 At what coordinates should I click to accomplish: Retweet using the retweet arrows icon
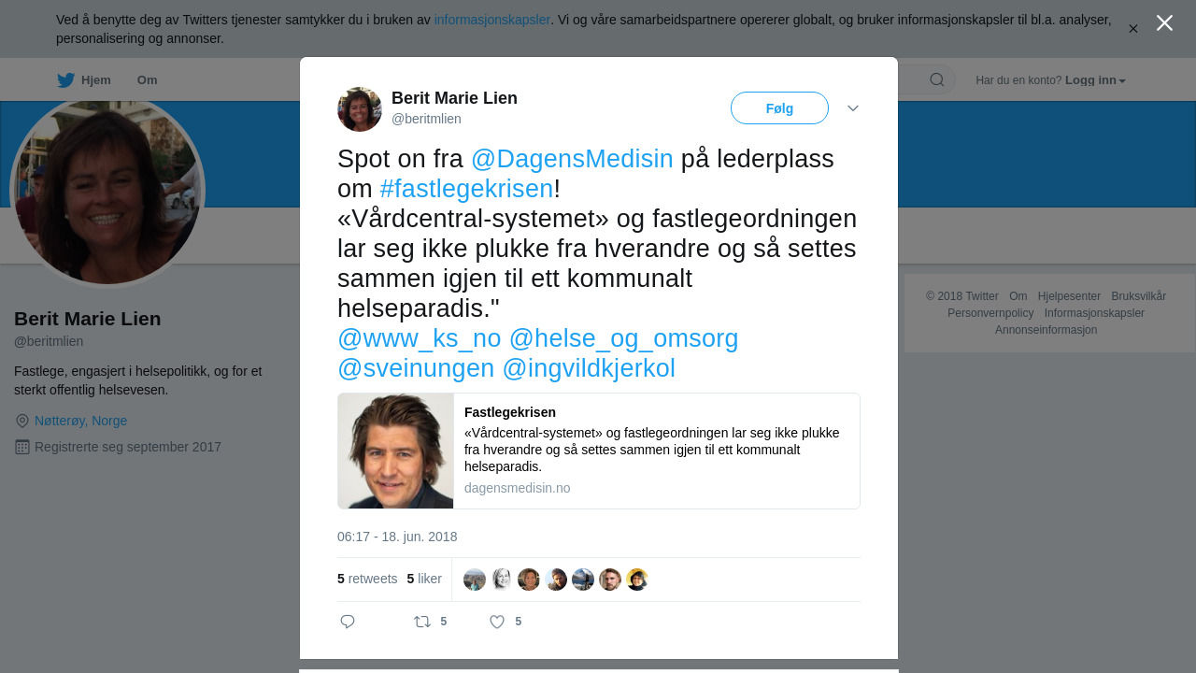[x=422, y=622]
